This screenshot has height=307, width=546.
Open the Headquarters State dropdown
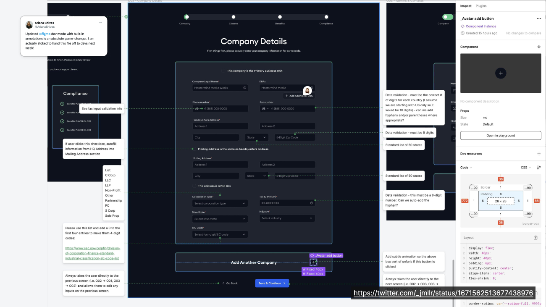(x=257, y=137)
